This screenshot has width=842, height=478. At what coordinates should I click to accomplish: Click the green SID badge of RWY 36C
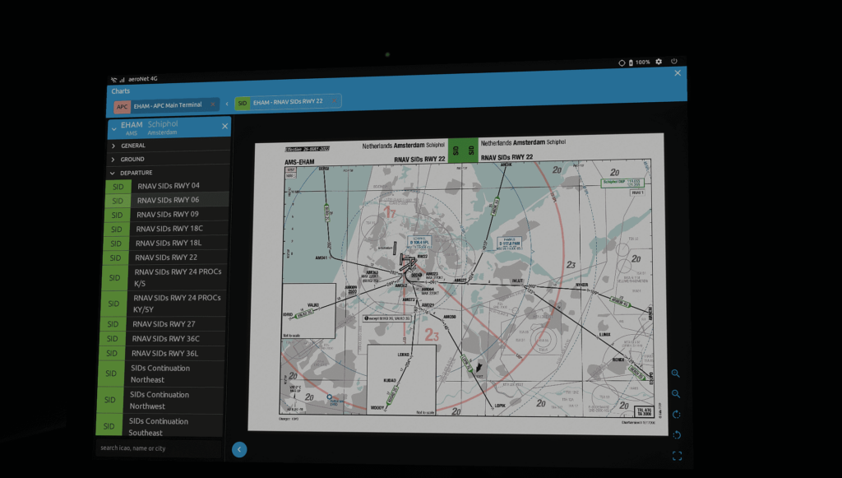tap(112, 338)
